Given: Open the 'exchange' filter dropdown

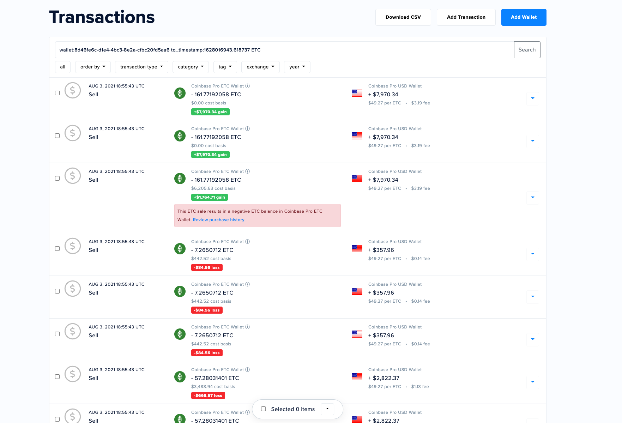Looking at the screenshot, I should (260, 67).
